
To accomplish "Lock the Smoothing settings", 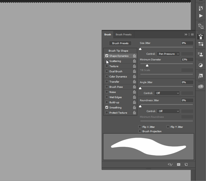I will (134, 107).
